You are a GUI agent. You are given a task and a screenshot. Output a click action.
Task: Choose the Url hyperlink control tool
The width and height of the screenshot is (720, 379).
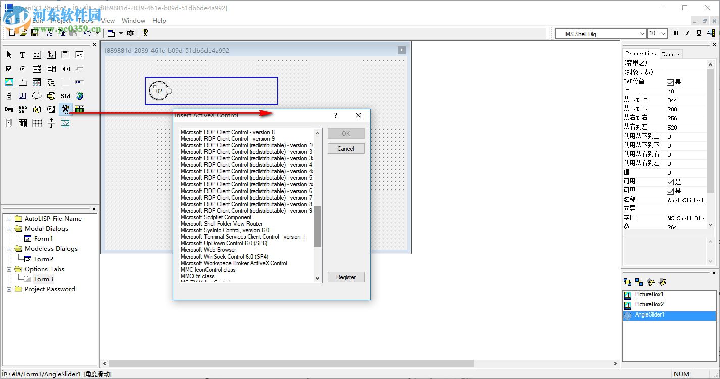coord(23,96)
